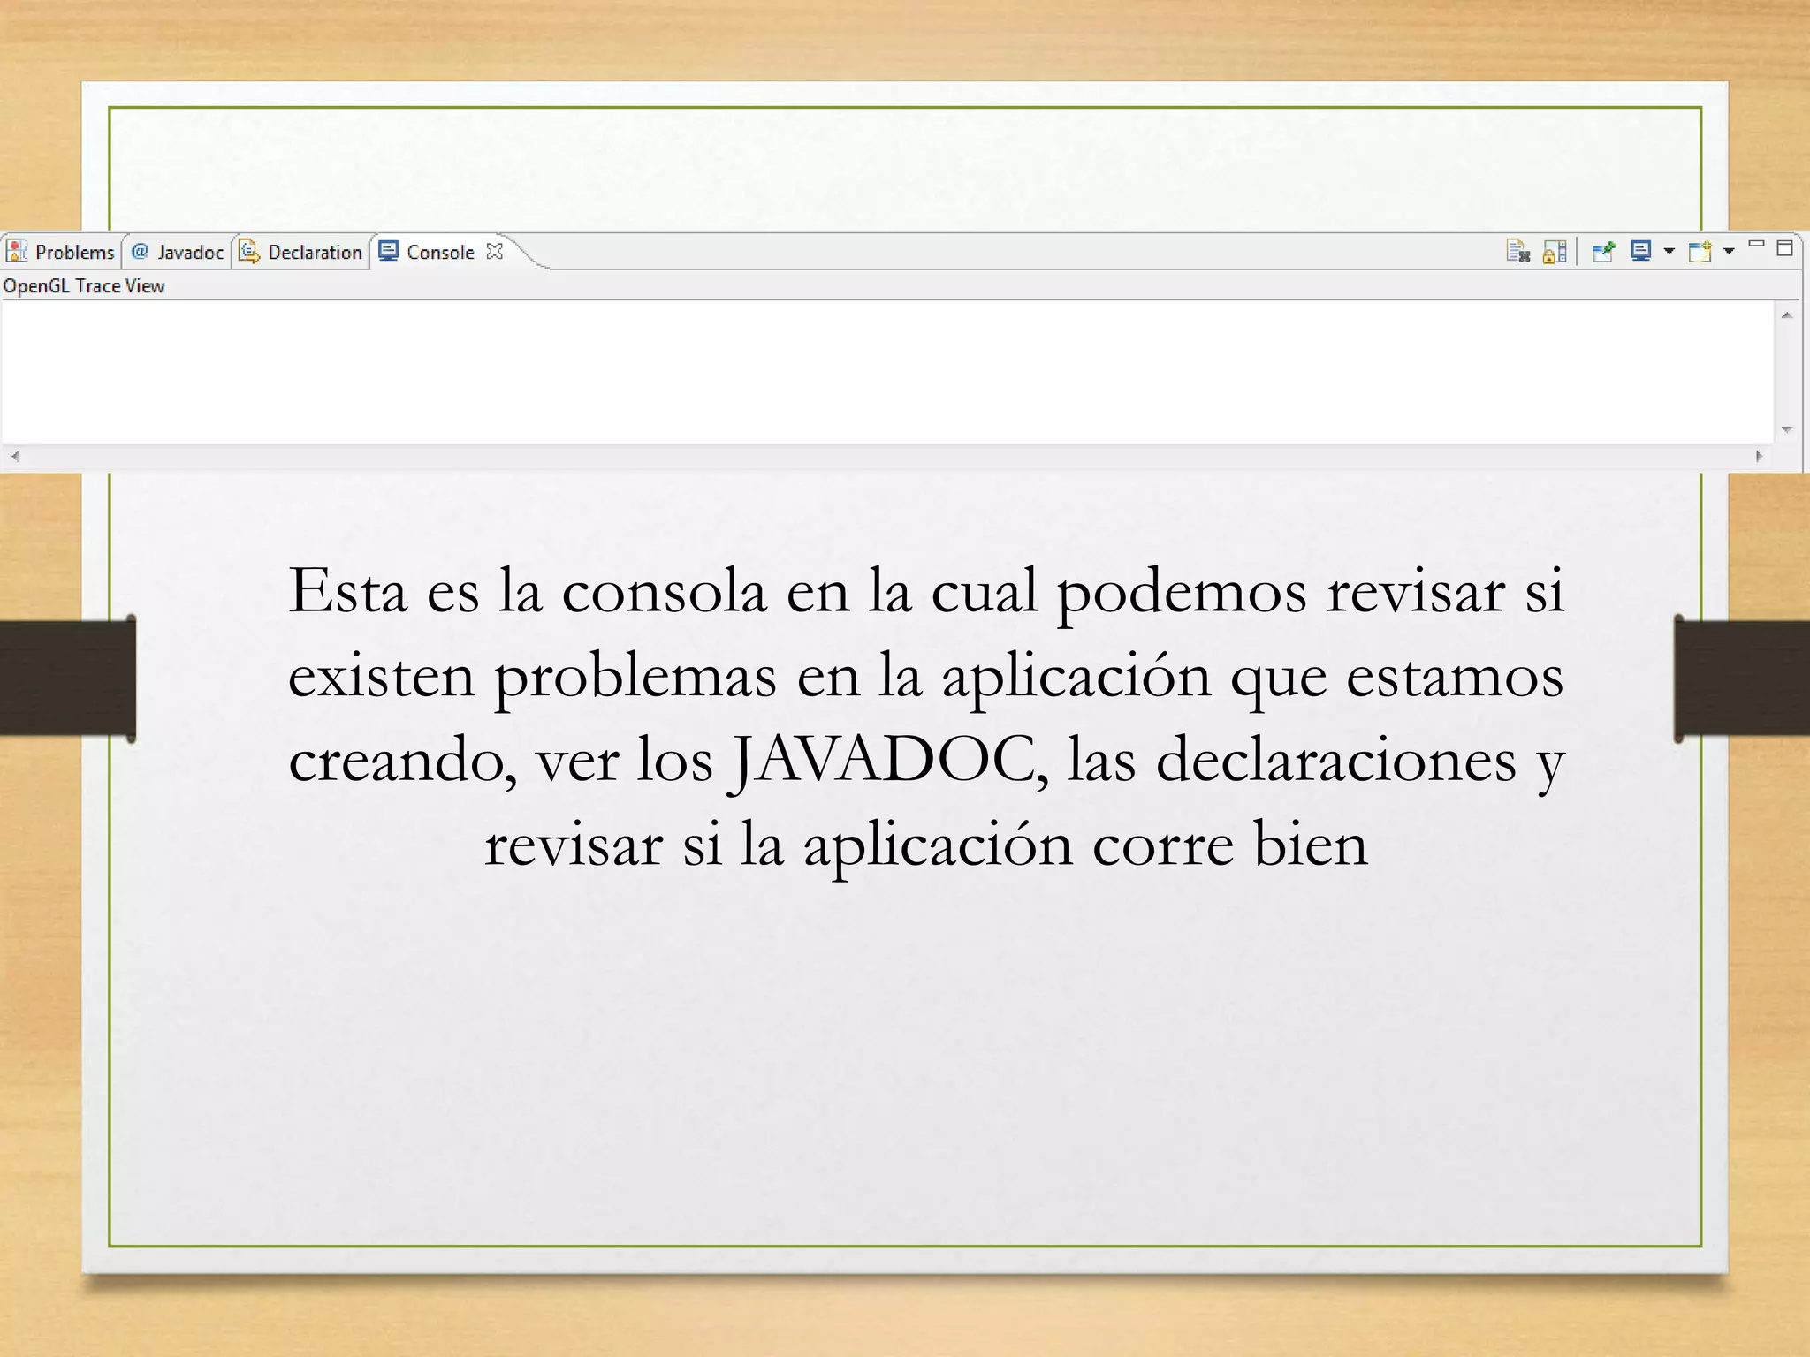Toggle the Pin Console icon
The height and width of the screenshot is (1357, 1810).
(x=1603, y=252)
